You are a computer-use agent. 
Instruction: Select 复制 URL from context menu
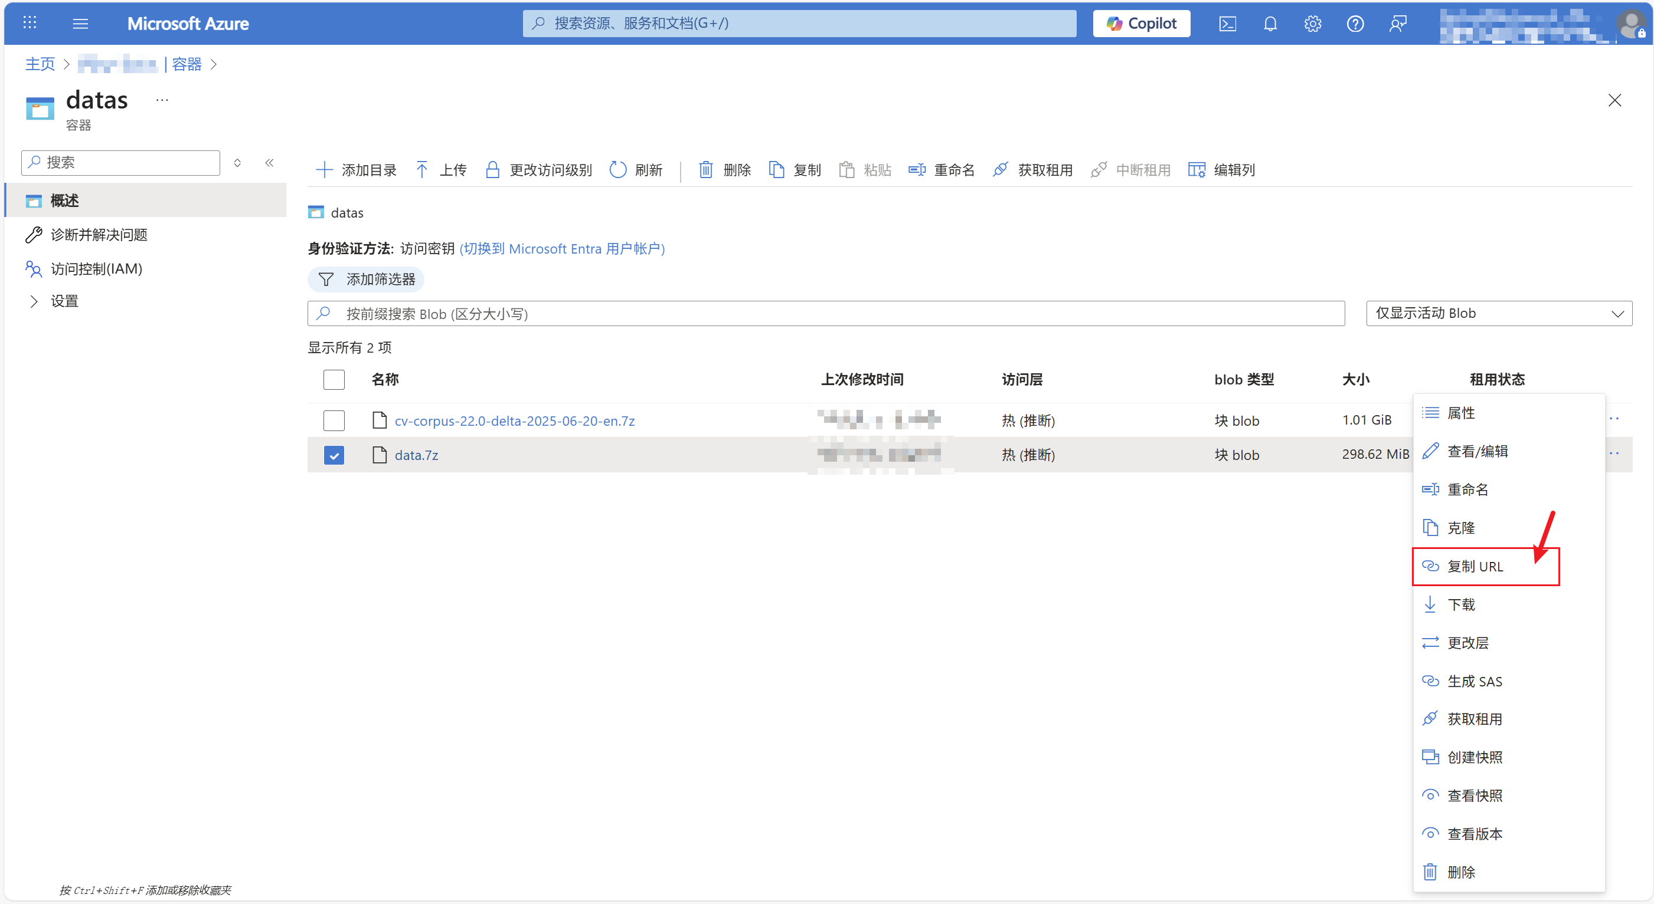click(1475, 567)
